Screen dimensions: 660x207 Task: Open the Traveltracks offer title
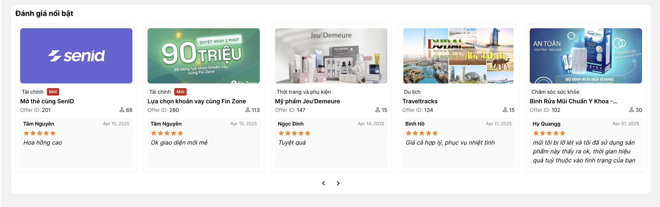tap(420, 101)
